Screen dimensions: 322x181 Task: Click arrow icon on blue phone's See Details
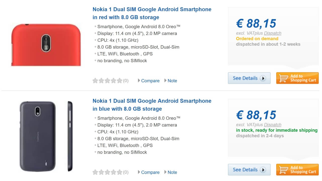[263, 170]
